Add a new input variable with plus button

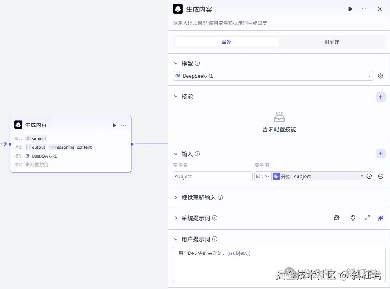point(380,153)
